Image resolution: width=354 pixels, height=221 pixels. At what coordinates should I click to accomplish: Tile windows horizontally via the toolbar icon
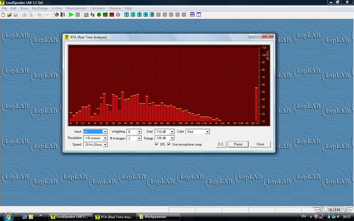192,15
